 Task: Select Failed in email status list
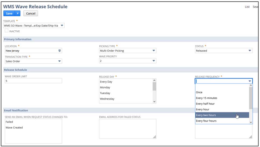[9, 122]
